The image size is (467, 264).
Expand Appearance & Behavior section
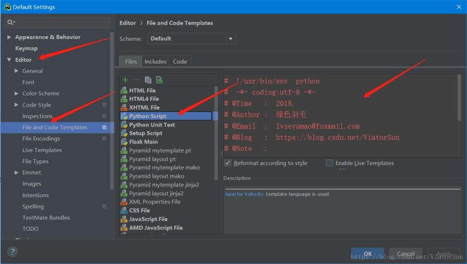pos(9,37)
